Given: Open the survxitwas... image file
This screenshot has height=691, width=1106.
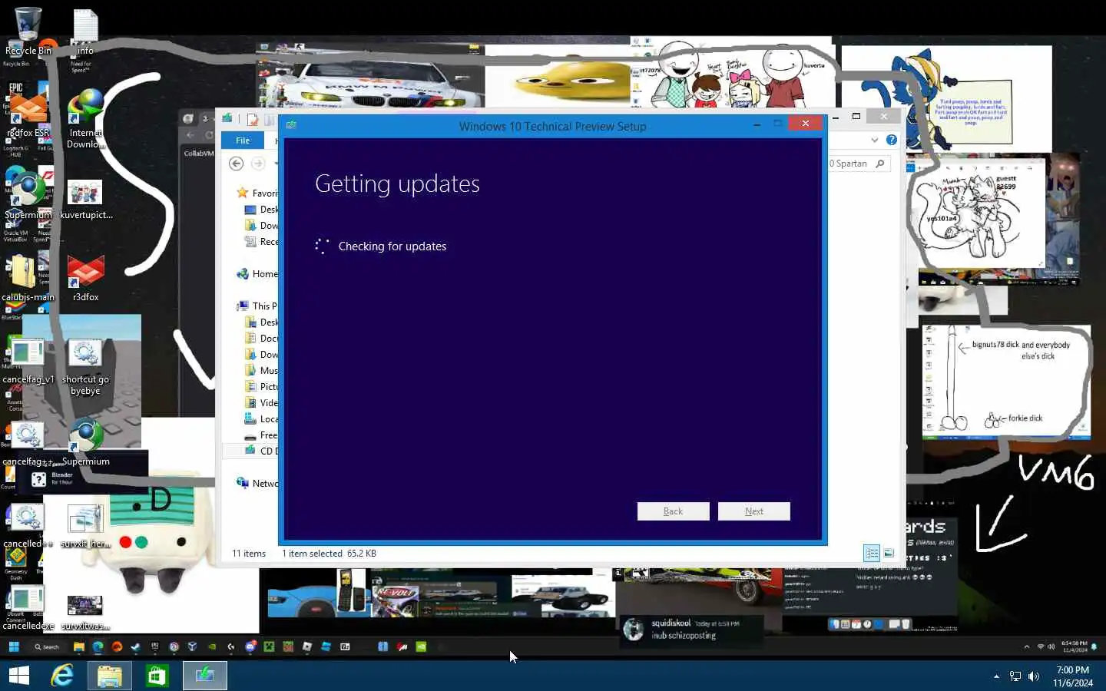Looking at the screenshot, I should [x=85, y=612].
